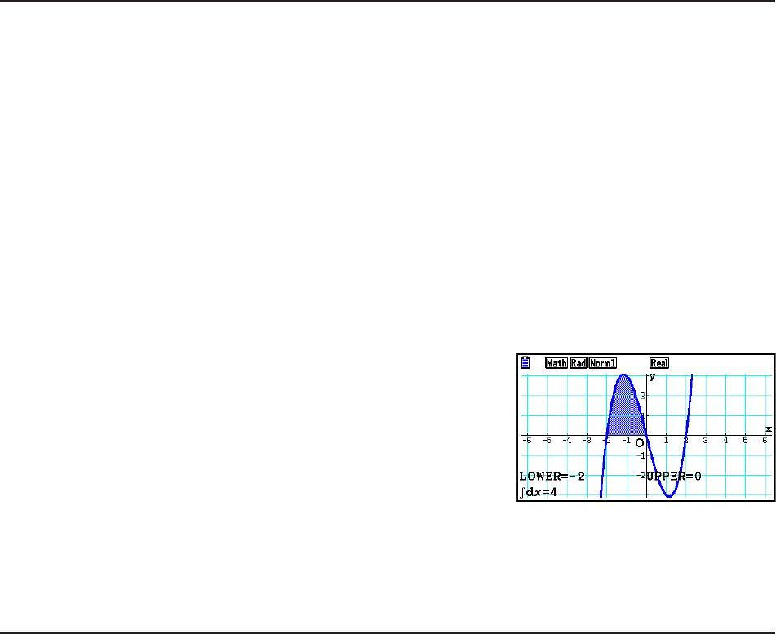This screenshot has height=634, width=776.
Task: Click the Rad angle unit indicator
Action: (578, 363)
